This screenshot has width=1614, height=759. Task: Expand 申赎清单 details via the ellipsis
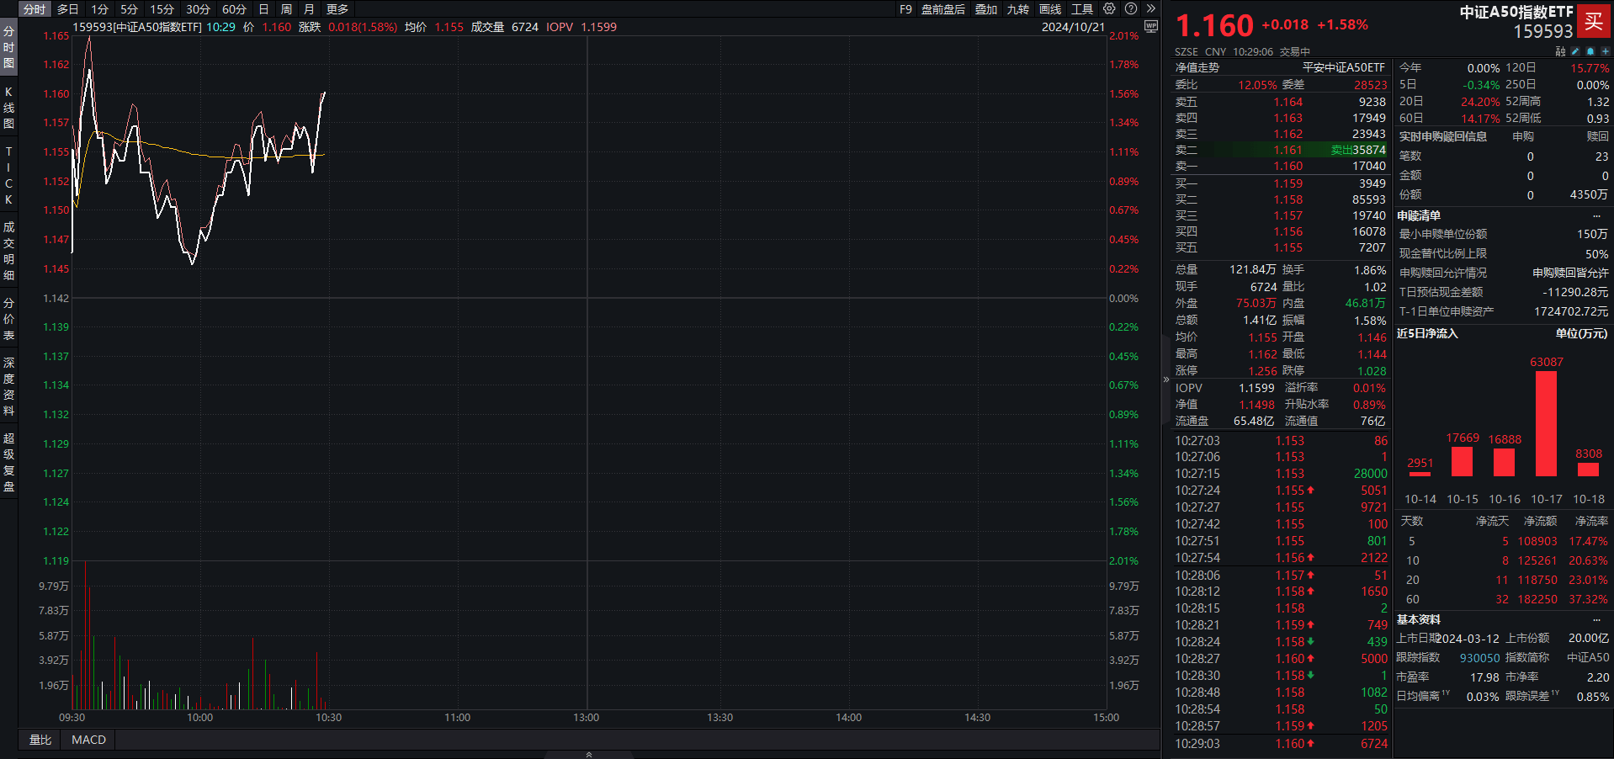(x=1598, y=215)
